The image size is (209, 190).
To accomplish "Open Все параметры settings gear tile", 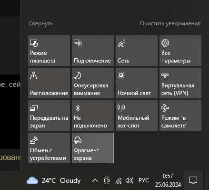I will point(180,51).
